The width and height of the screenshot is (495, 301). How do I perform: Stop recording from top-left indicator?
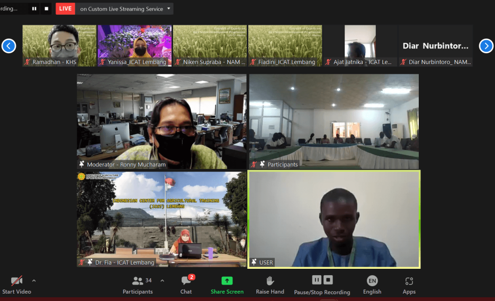coord(47,8)
